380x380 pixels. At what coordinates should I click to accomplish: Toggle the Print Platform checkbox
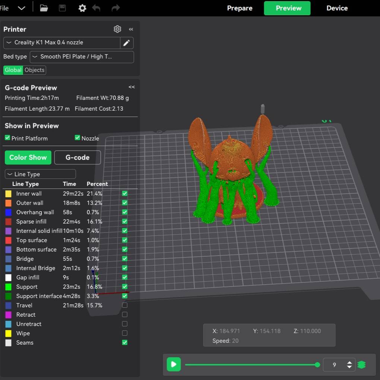[7, 138]
